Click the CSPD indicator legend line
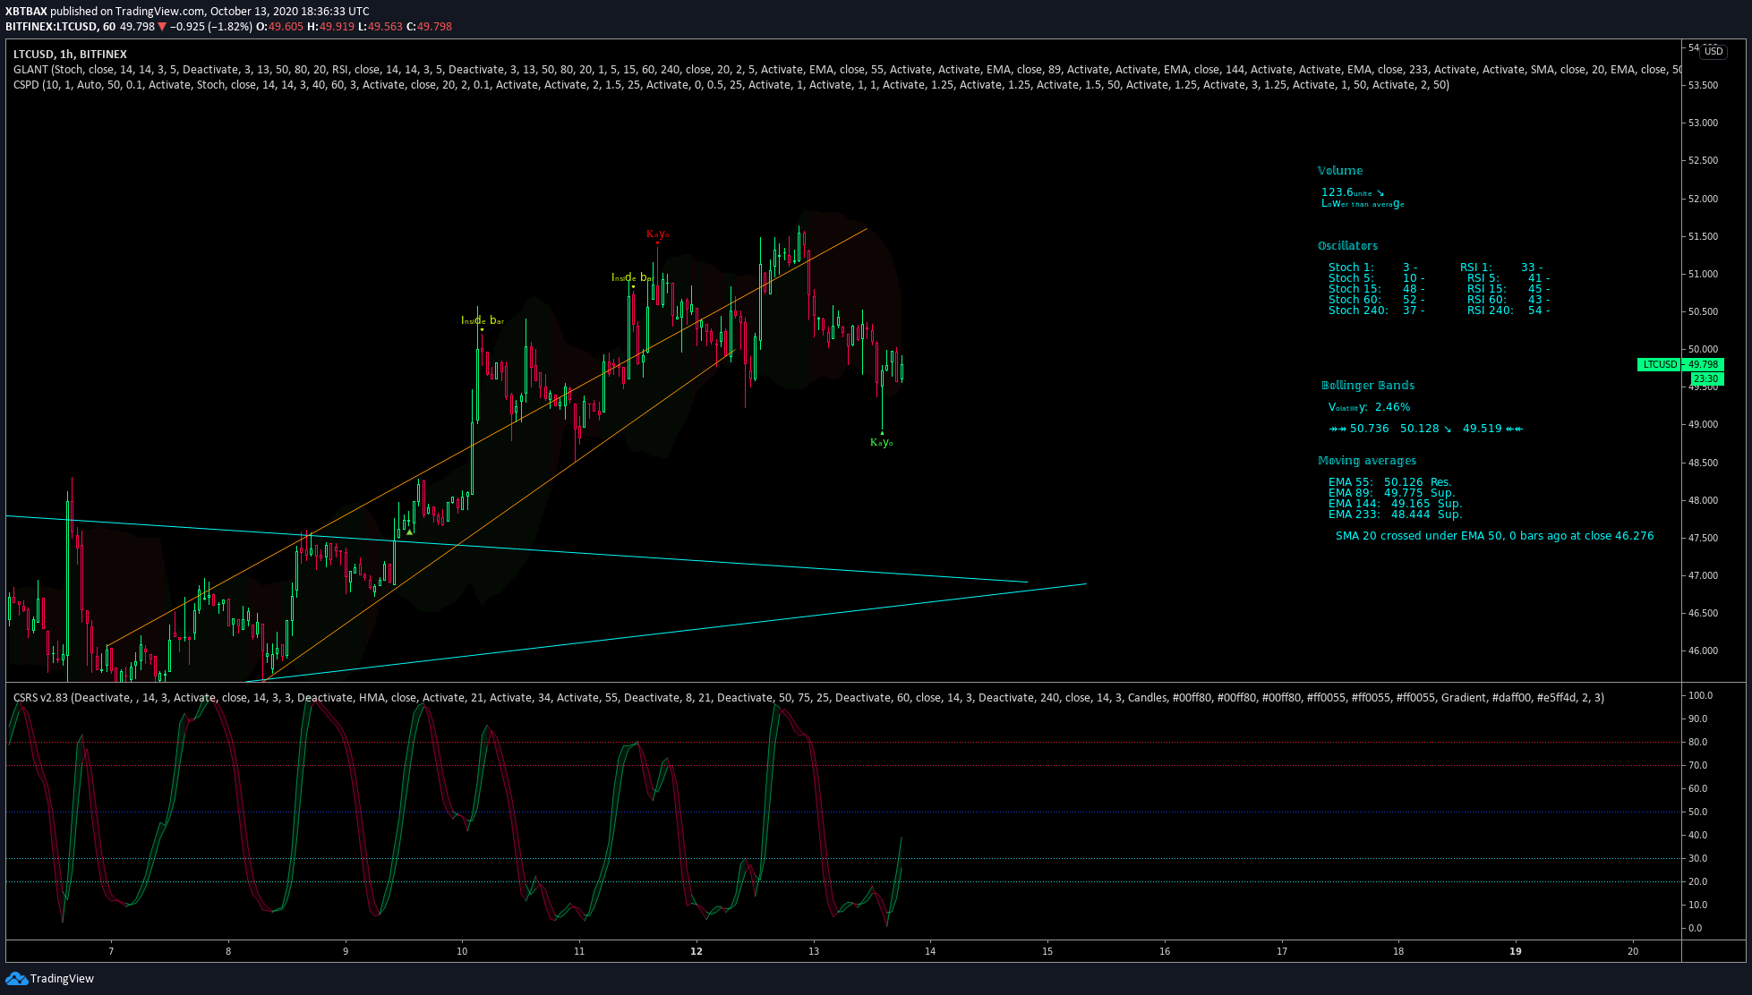 [x=731, y=85]
